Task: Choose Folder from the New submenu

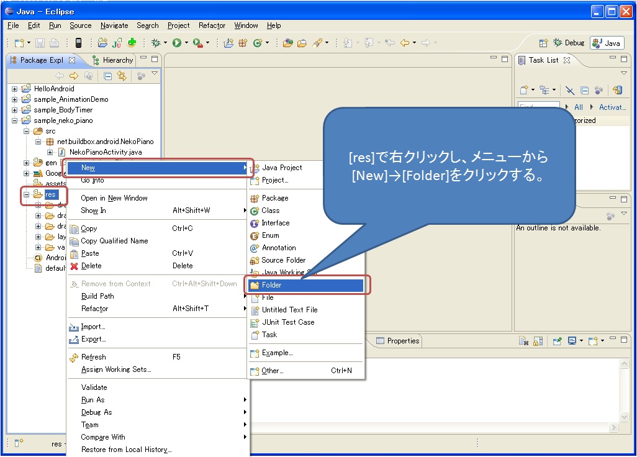Action: coord(306,285)
